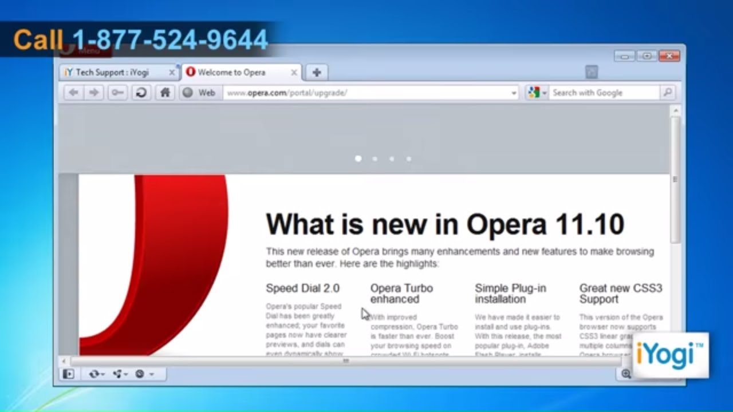Go forward with the Forward arrow button
This screenshot has width=733, height=412.
point(94,93)
